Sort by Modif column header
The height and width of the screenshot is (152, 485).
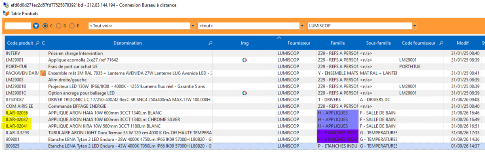pos(462,43)
